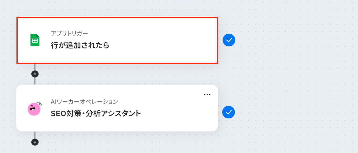
Task: Click the blue checkmark beside SEO対策・分析アシスタント
Action: point(229,112)
